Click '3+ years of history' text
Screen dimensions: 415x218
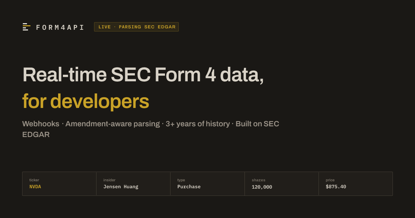[x=197, y=124]
